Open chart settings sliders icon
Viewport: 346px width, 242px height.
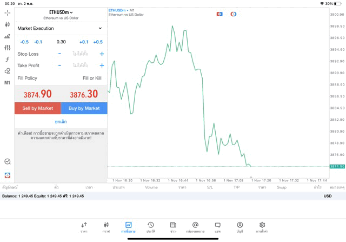7,48
